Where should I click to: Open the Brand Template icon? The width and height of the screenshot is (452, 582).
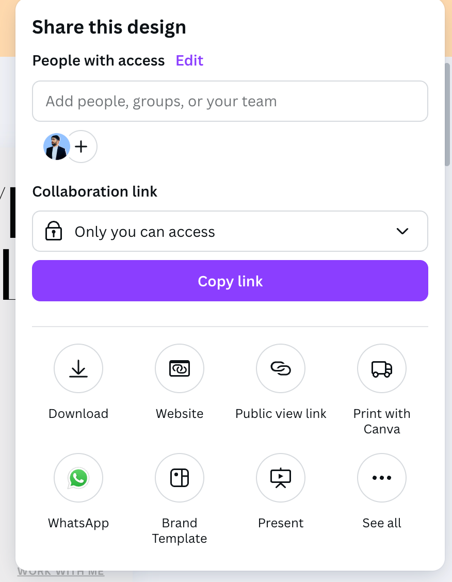pos(180,478)
